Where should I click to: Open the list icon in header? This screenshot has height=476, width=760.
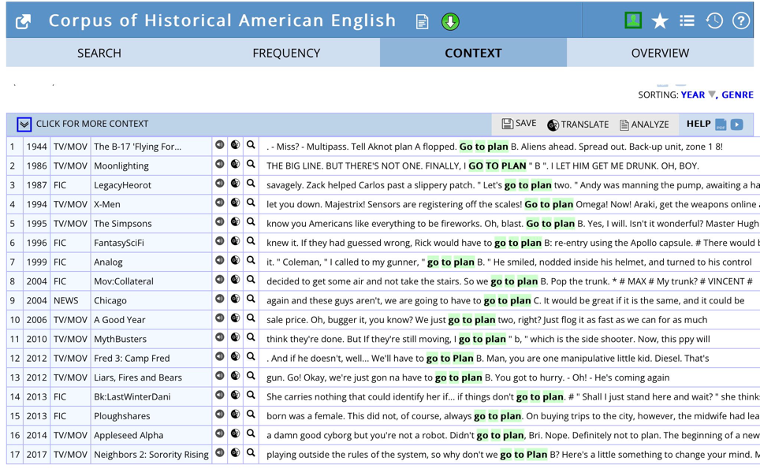pyautogui.click(x=687, y=20)
